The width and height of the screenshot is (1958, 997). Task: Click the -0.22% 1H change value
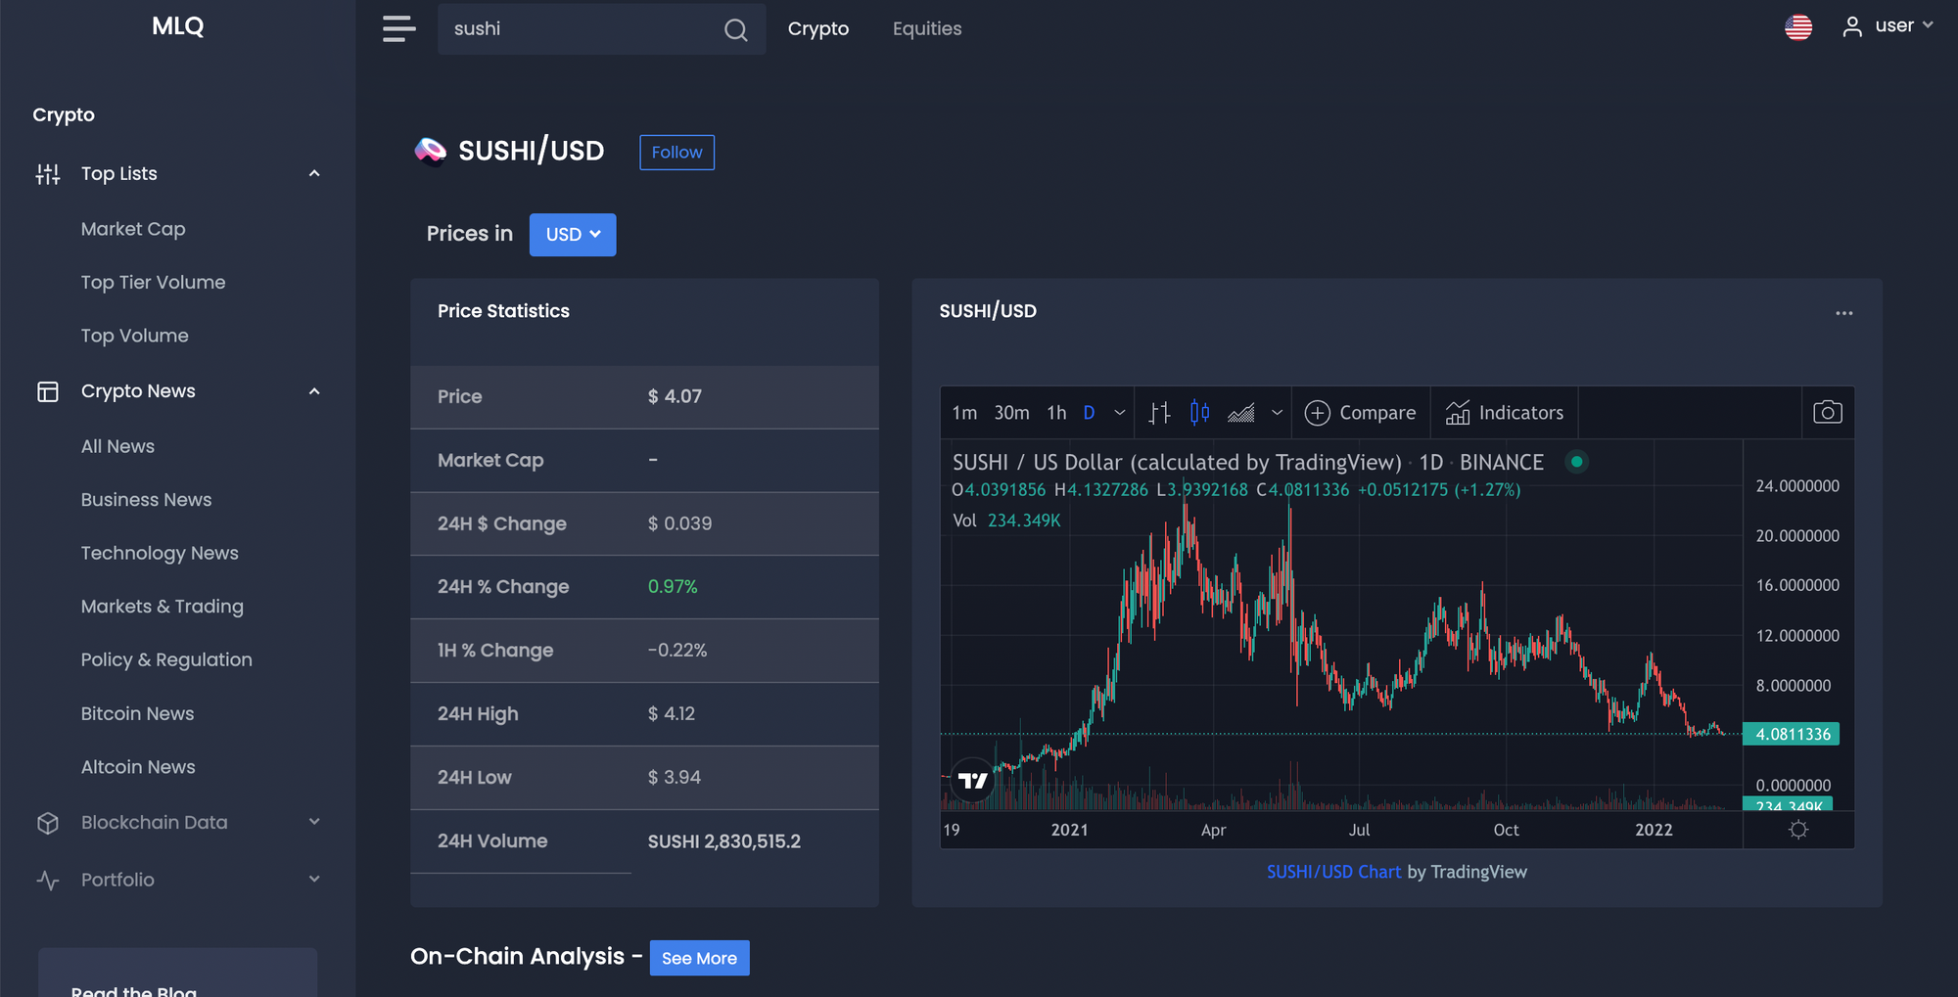(x=677, y=651)
